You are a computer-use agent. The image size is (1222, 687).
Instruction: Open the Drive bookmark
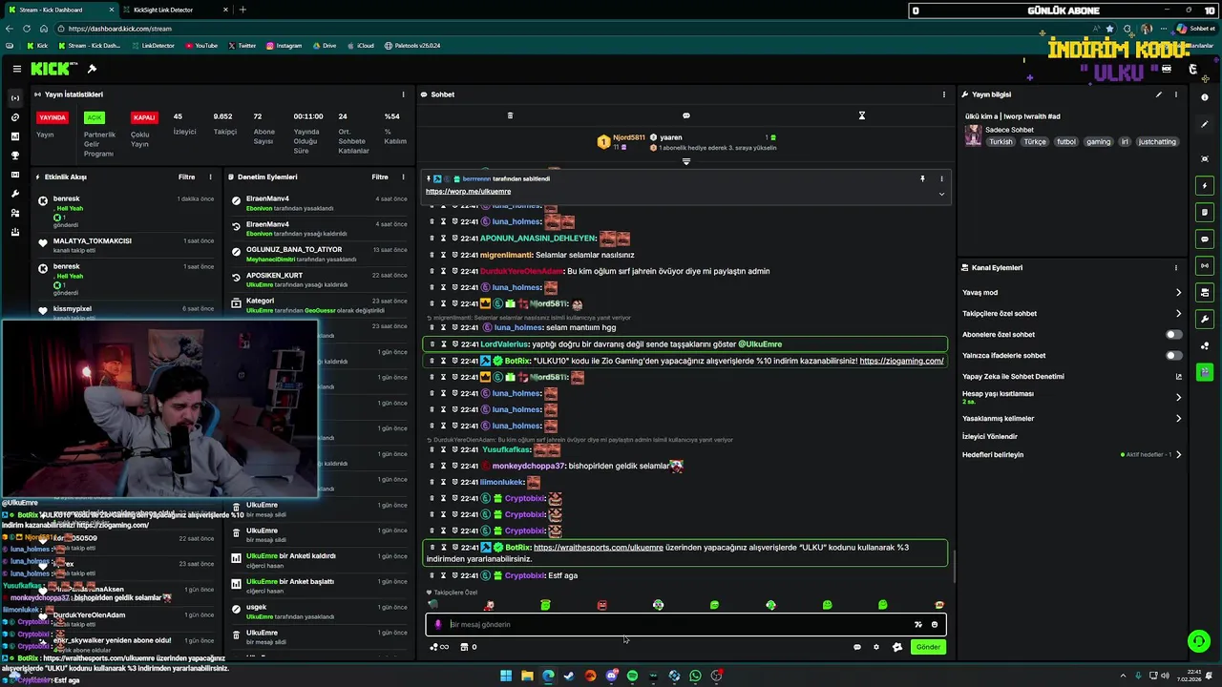(325, 46)
